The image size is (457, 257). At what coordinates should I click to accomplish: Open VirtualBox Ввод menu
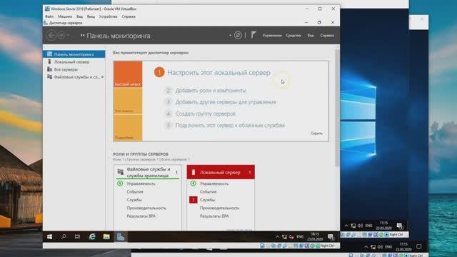(x=91, y=16)
